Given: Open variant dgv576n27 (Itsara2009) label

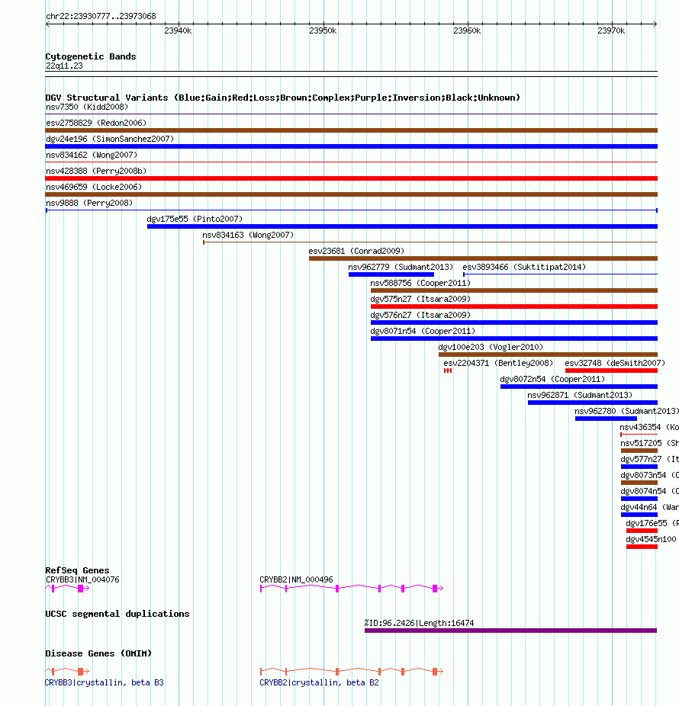Looking at the screenshot, I should point(420,315).
